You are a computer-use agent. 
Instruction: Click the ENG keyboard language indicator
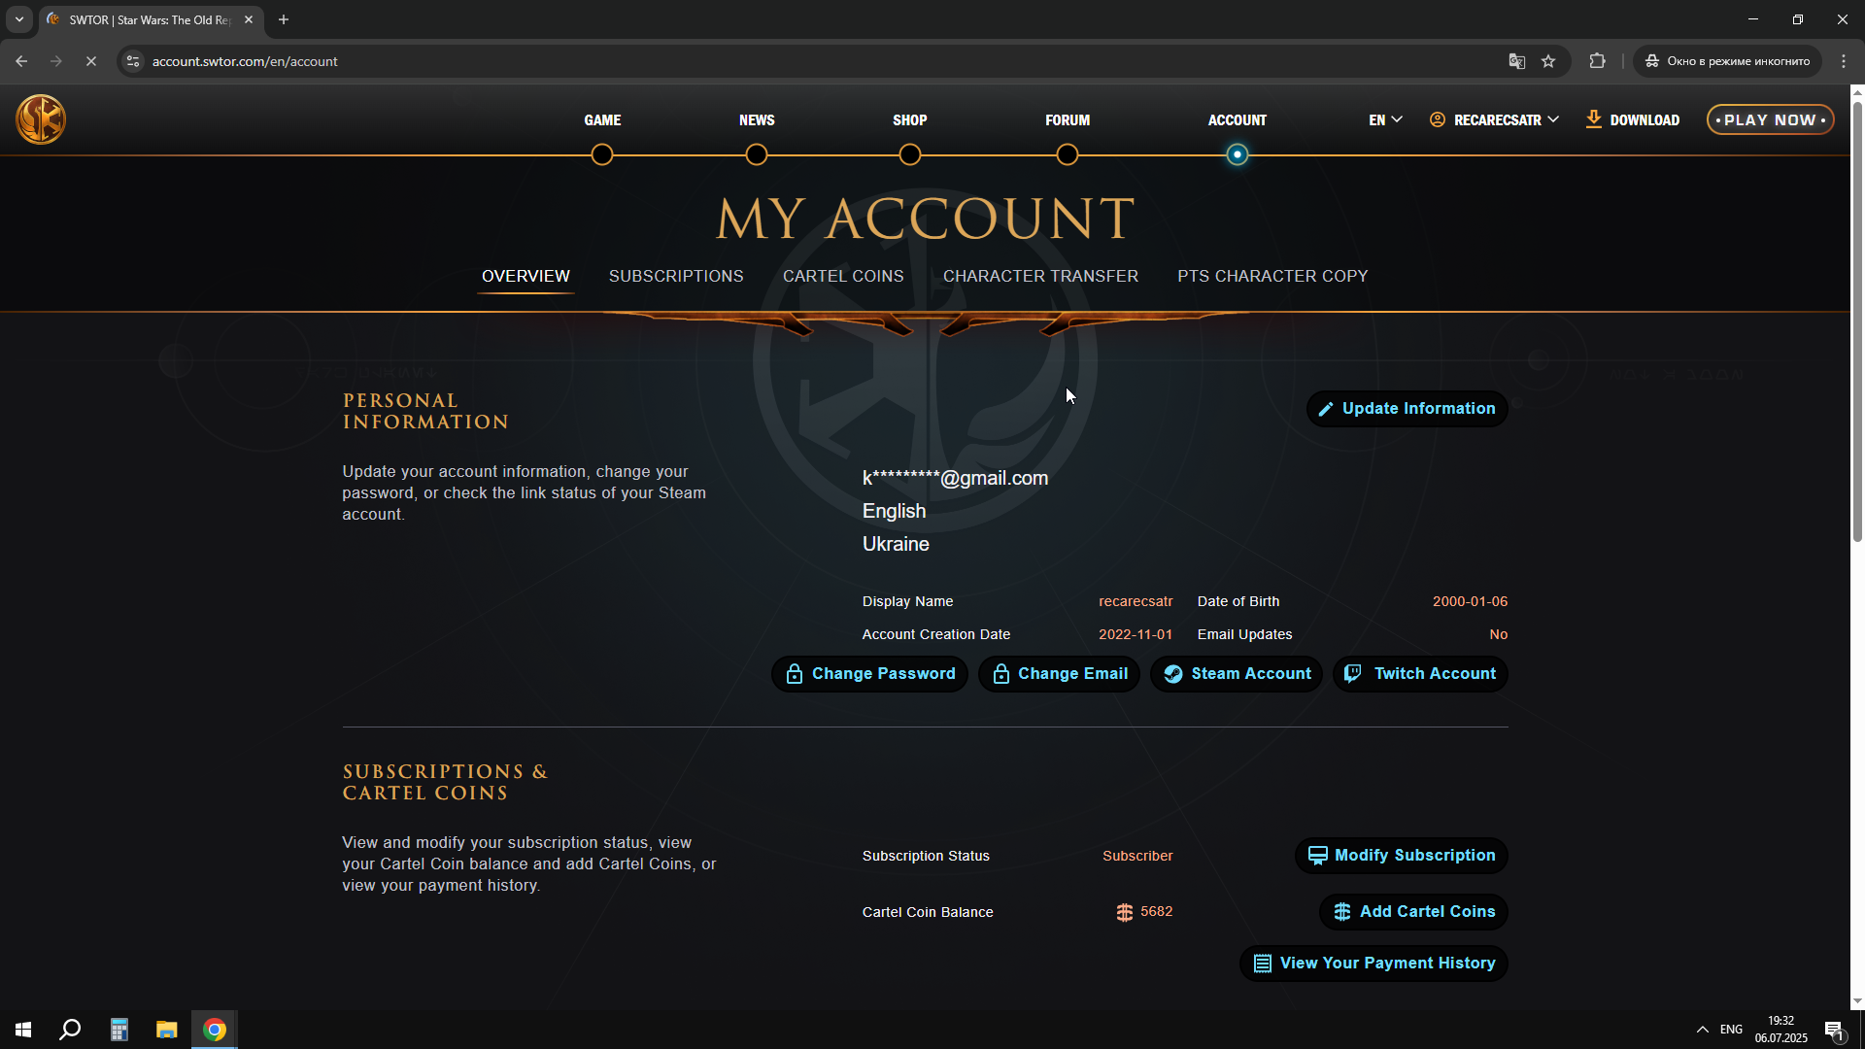(1731, 1030)
